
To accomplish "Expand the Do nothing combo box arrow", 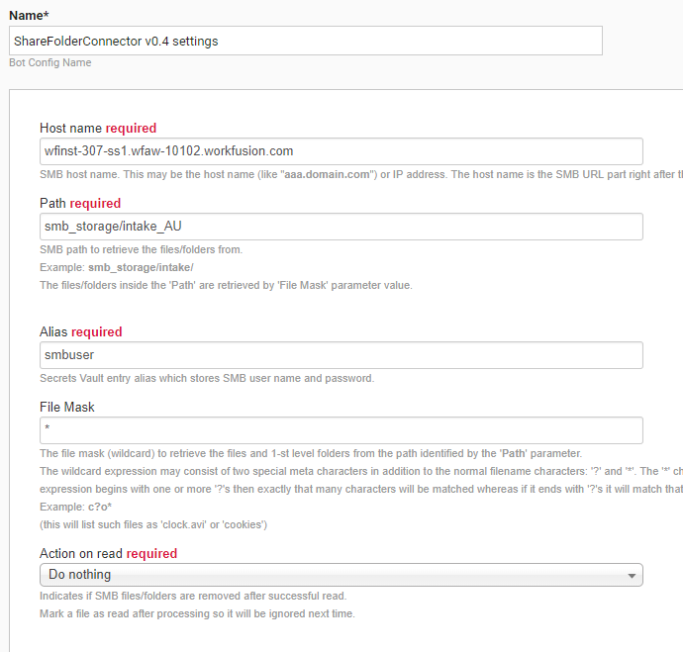I will coord(632,576).
